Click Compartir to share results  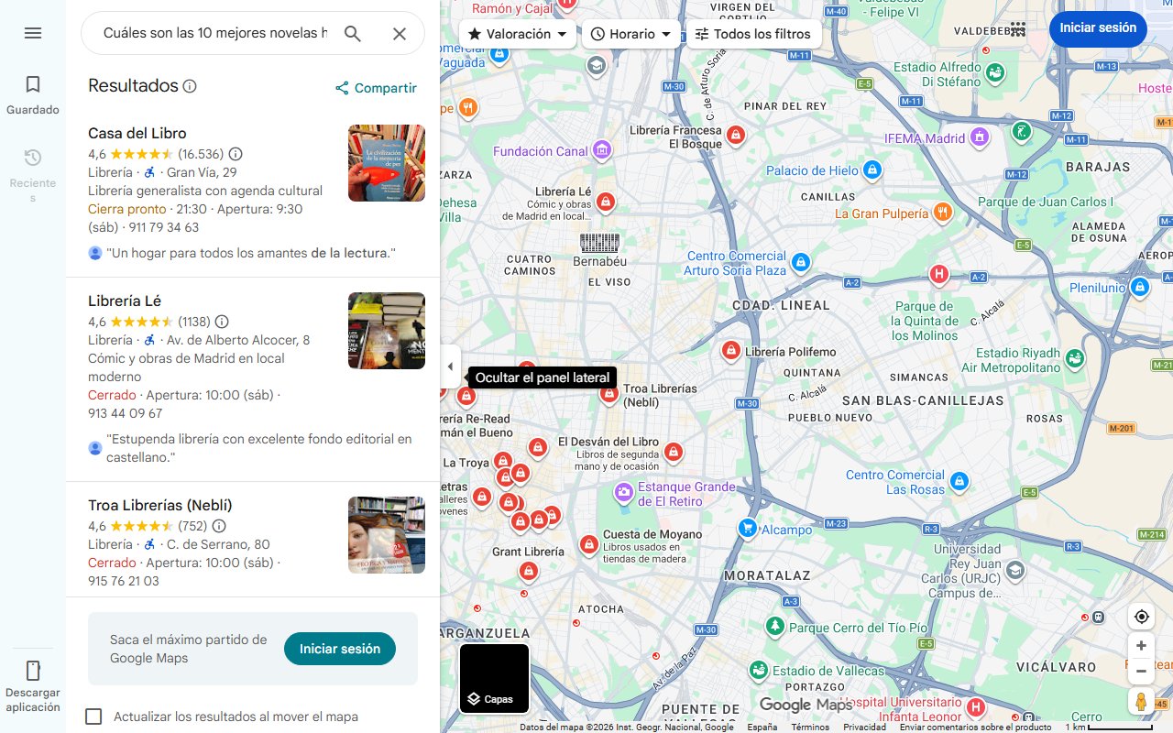point(376,88)
